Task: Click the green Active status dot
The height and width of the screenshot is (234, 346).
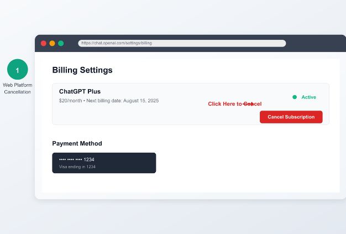Action: coord(295,97)
